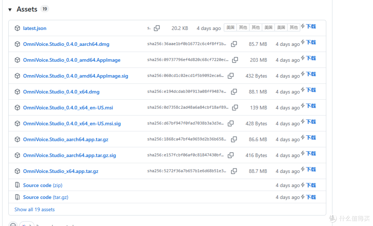This screenshot has width=373, height=226.
Task: Collapse the Assets section triangle
Action: click(10, 10)
